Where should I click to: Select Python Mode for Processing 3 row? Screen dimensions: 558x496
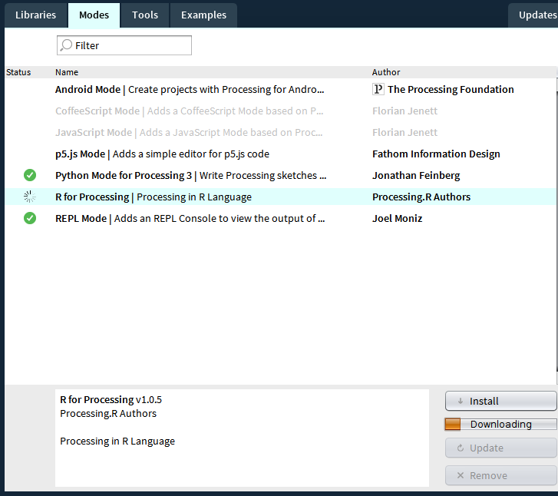[280, 175]
